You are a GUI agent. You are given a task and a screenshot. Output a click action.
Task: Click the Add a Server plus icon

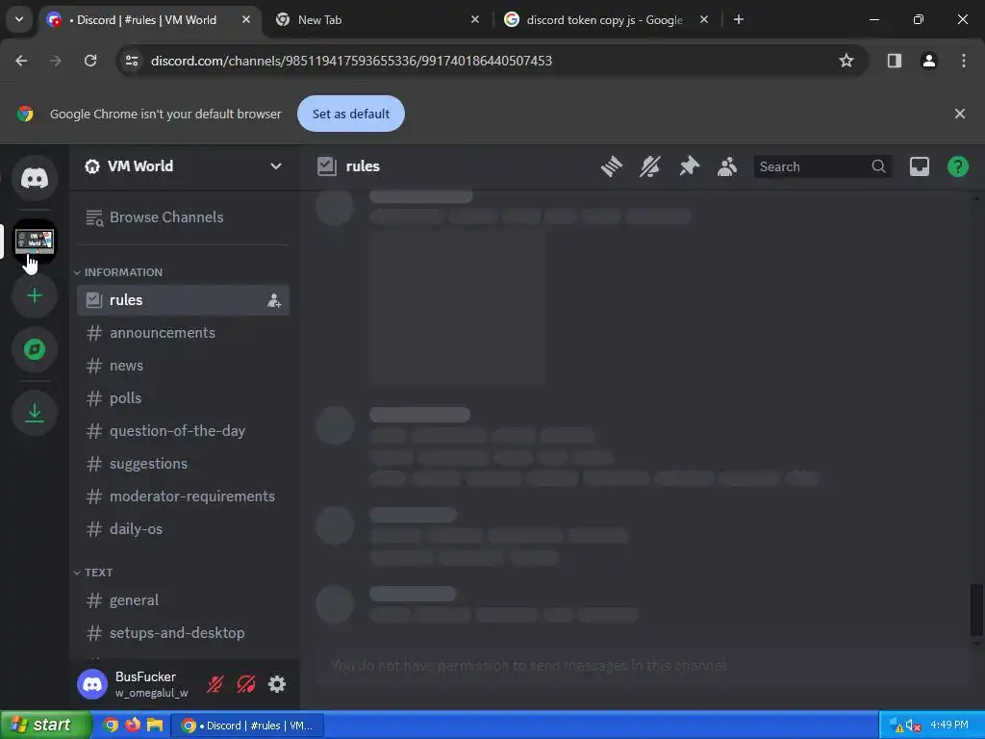point(35,295)
